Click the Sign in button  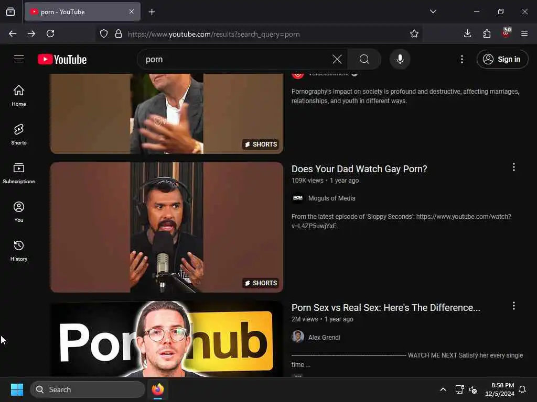coord(502,60)
